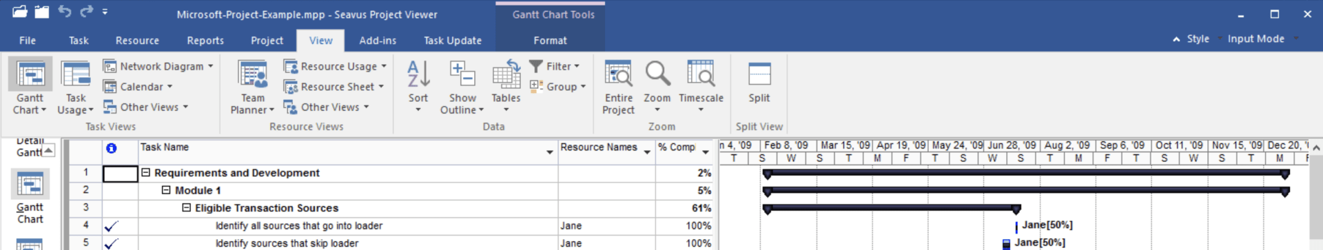Screen dimensions: 1323x250
Task: Click the Resource Usage icon
Action: [x=290, y=66]
